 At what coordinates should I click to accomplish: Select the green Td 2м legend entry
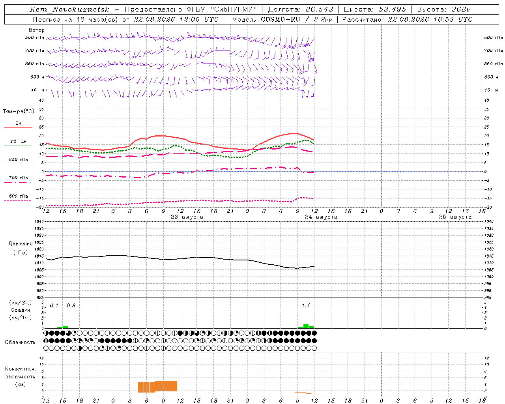18,143
